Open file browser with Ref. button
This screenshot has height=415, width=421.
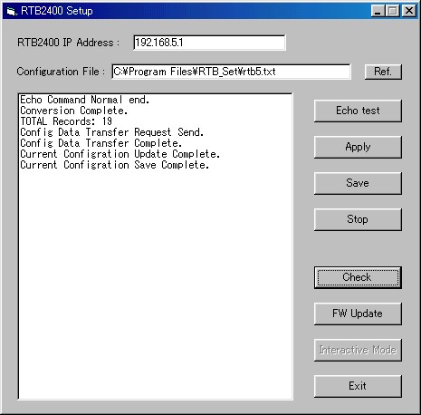click(383, 72)
